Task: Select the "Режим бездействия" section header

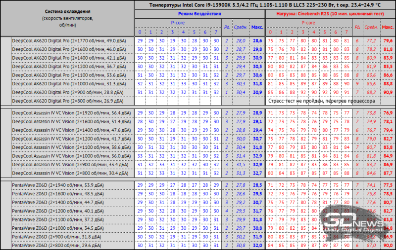Action: [x=199, y=14]
